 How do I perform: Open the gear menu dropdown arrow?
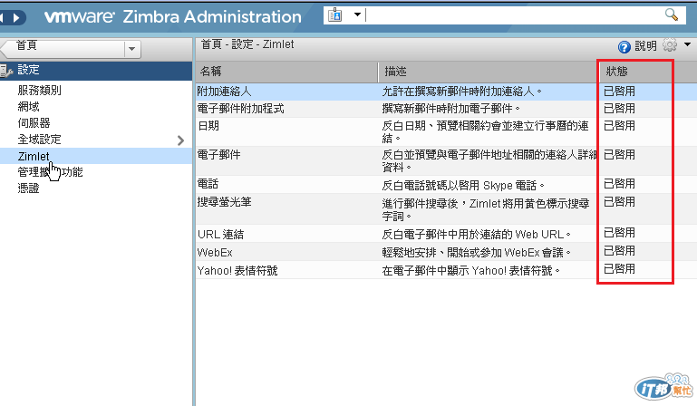687,44
